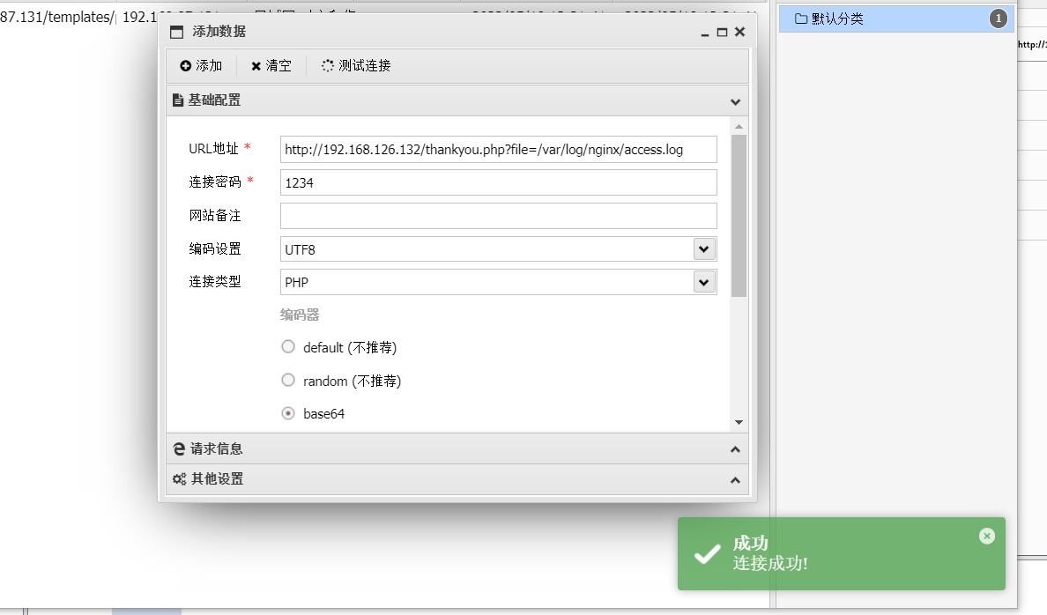
Task: Click the count badge on 默认分类
Action: click(x=999, y=19)
